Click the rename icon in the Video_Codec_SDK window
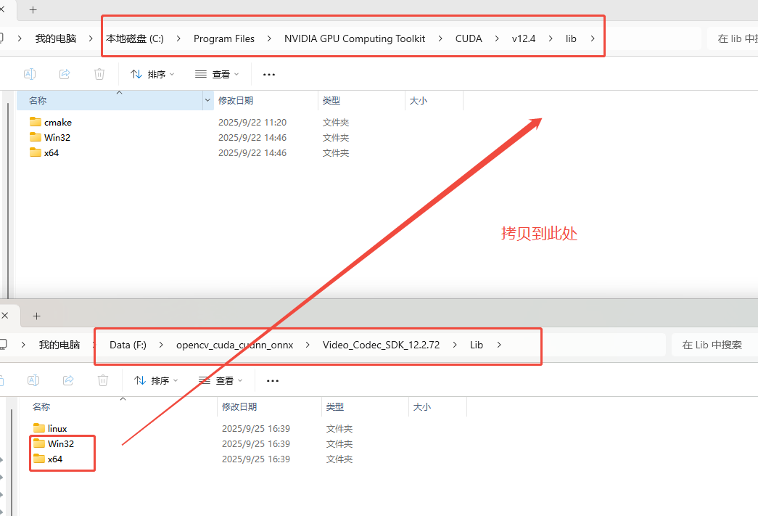The width and height of the screenshot is (758, 516). (33, 380)
